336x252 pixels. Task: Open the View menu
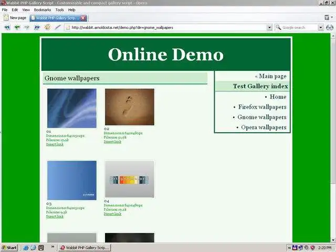pos(26,10)
